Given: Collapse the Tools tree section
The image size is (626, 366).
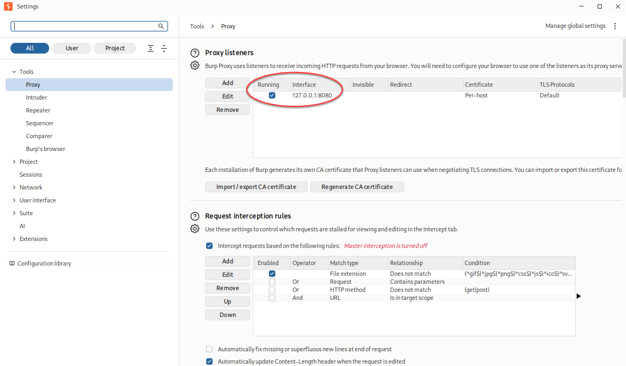Looking at the screenshot, I should (x=14, y=72).
